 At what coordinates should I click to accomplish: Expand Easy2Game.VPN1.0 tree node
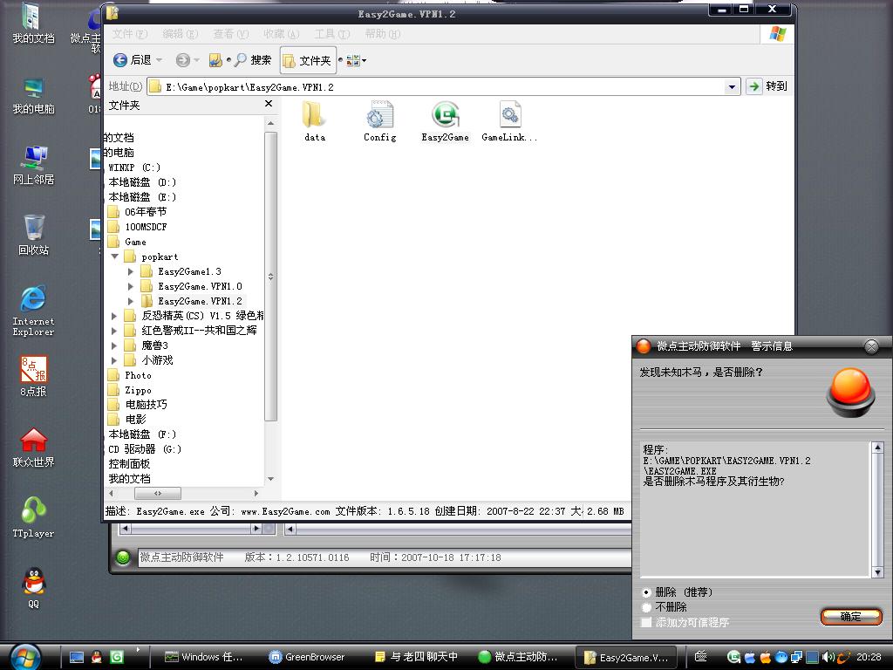tap(131, 286)
